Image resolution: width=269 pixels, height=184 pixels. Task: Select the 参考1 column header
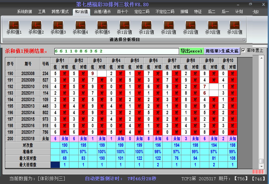pyautogui.click(x=60, y=60)
